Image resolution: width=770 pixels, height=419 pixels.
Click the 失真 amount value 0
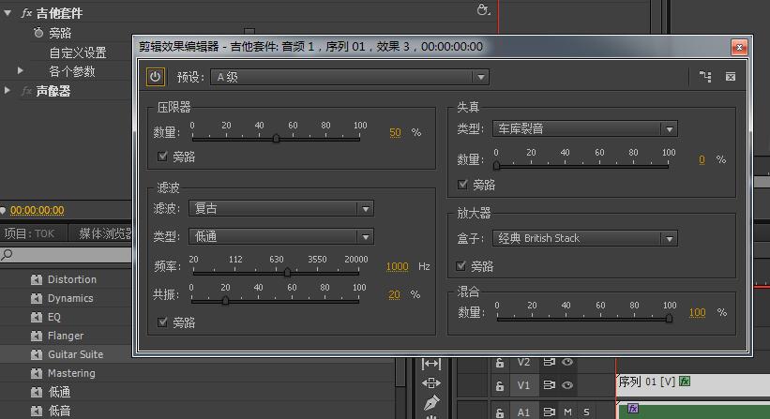click(x=702, y=159)
